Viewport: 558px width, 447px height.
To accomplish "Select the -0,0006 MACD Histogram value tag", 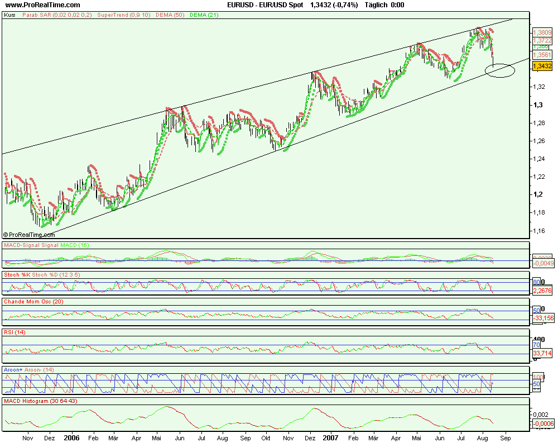I will pyautogui.click(x=543, y=424).
